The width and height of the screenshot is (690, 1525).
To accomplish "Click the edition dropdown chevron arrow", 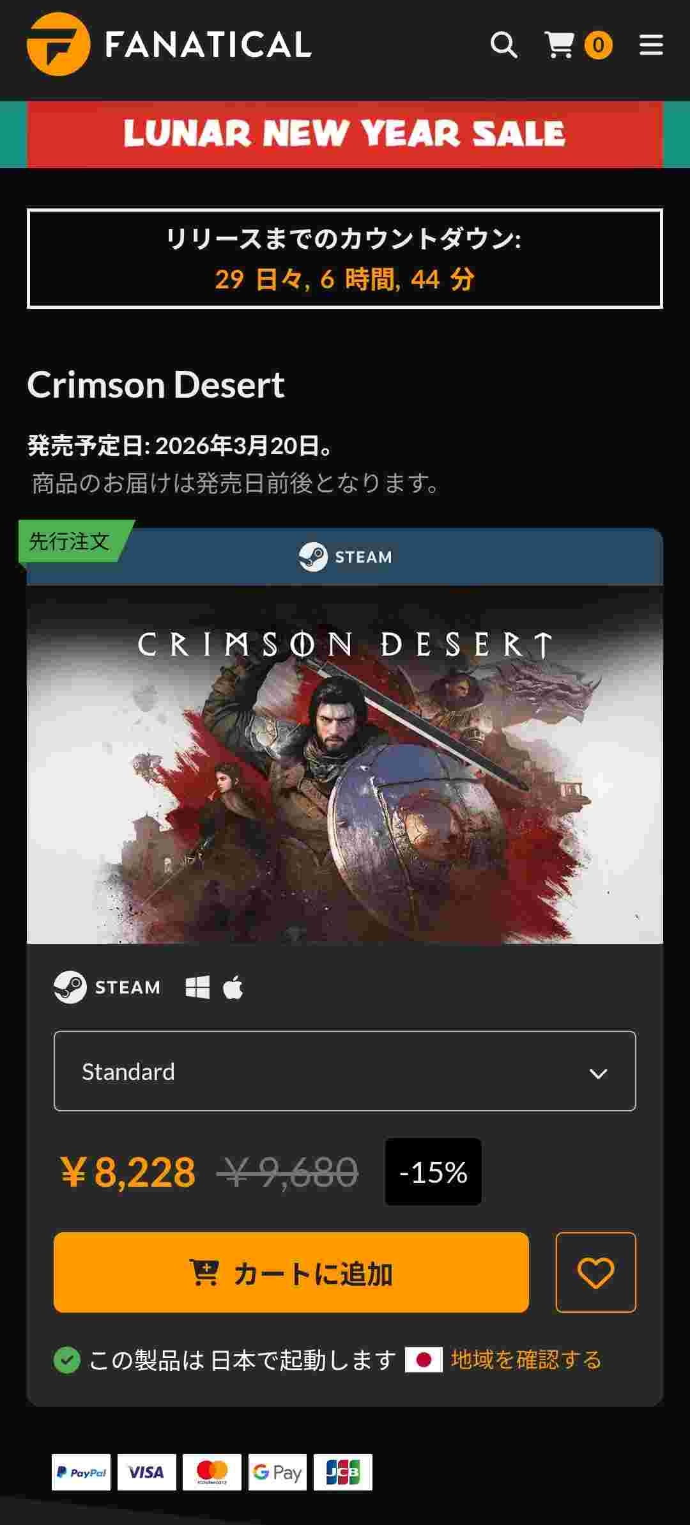I will (598, 1074).
